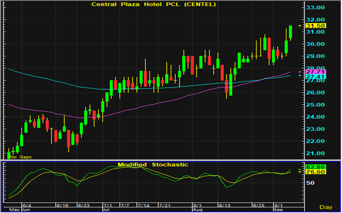Click the 8/13 date on the time axis
Screen dimensions: 342x213
pos(224,206)
